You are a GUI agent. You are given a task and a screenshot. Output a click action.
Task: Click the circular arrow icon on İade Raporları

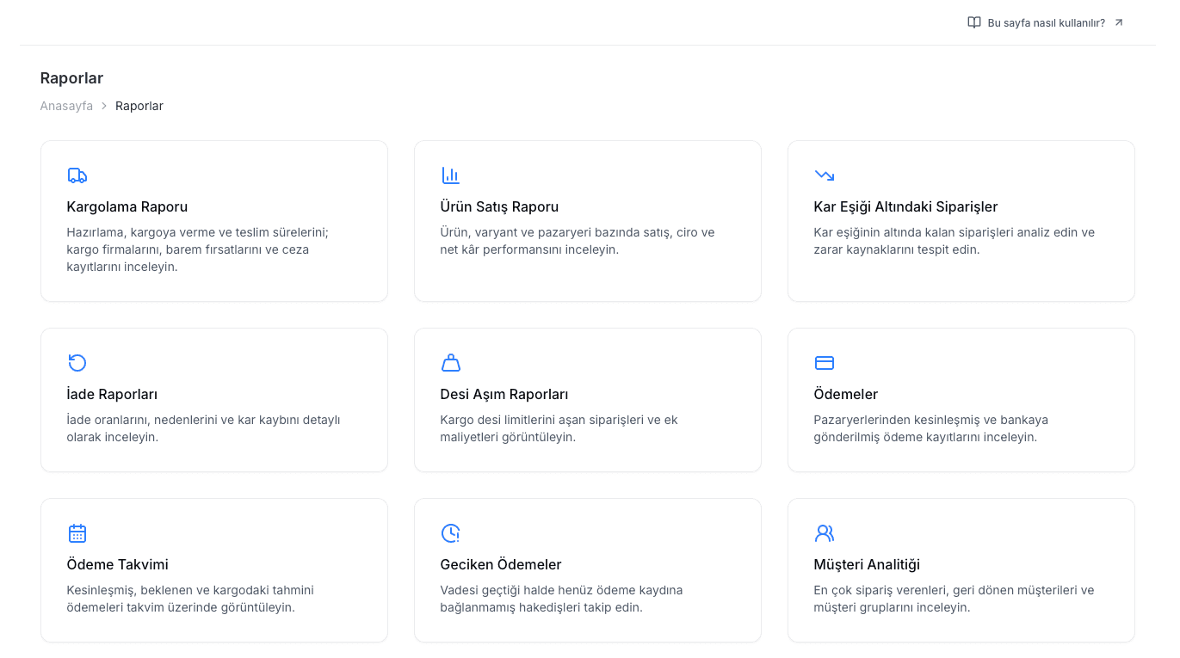77,363
